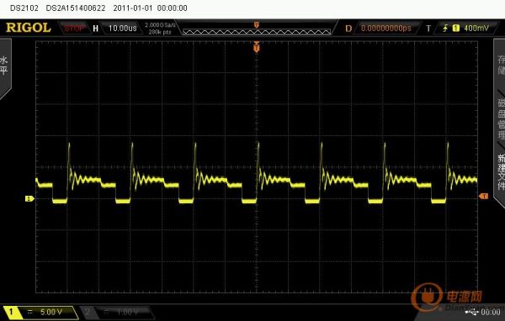
Task: Click the waveform memory overview bar
Action: click(257, 32)
